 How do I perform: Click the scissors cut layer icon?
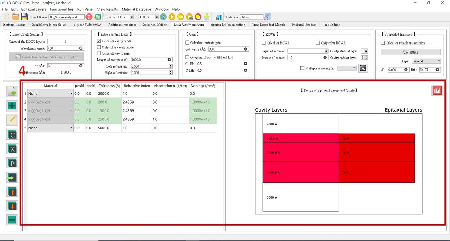point(12,149)
